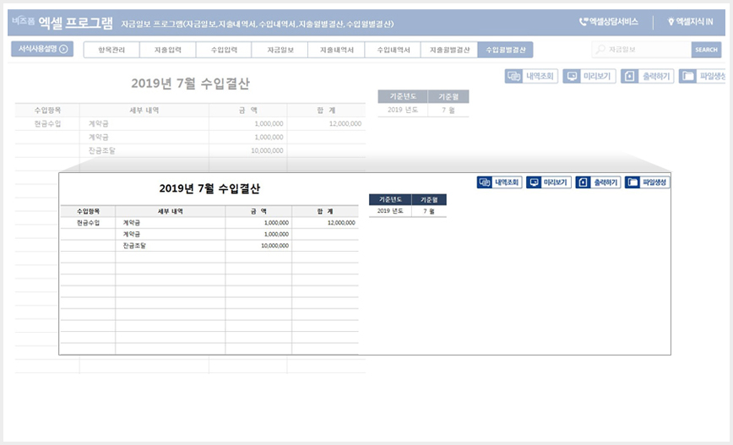The height and width of the screenshot is (445, 733).
Task: Open the 항목관리 tab
Action: click(111, 50)
